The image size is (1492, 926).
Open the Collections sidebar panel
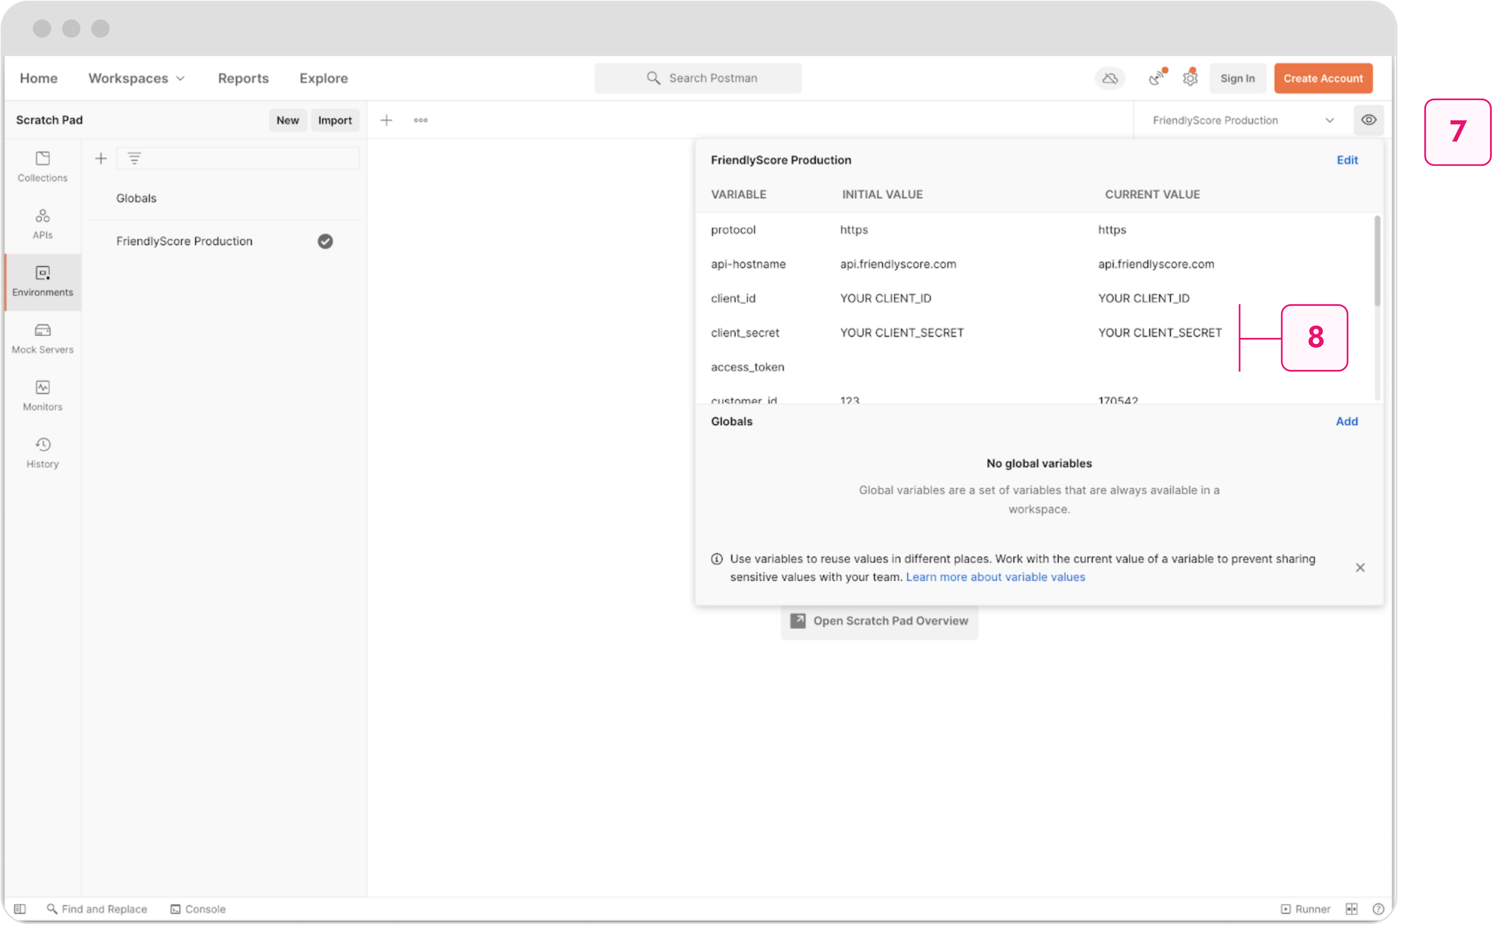pos(42,167)
